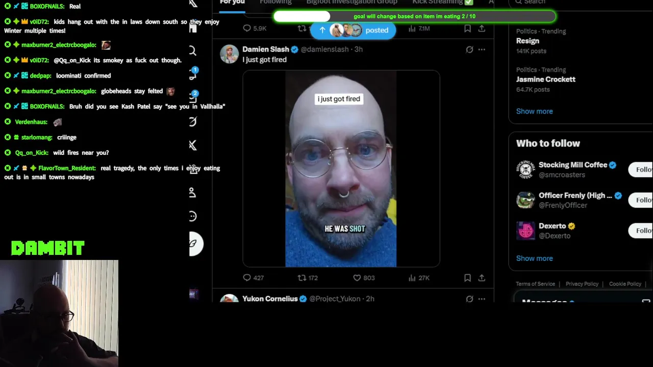Switch to the Following tab
The width and height of the screenshot is (653, 367).
[x=275, y=3]
